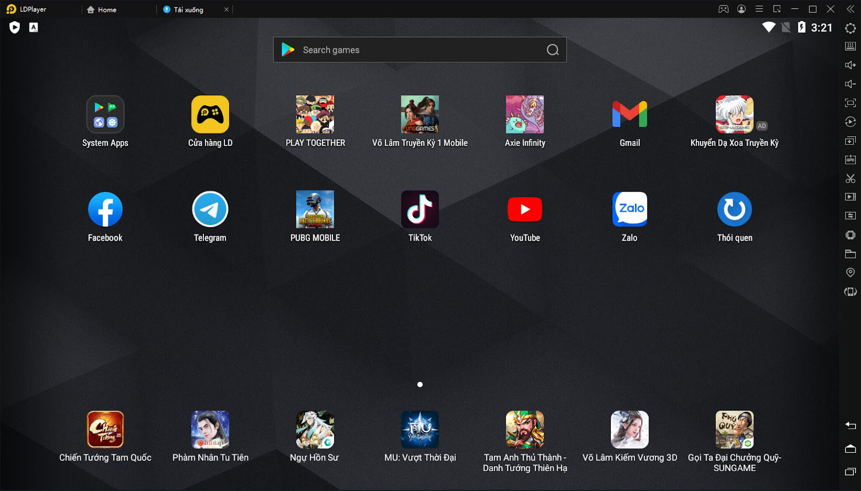Switch to the Home tab
Viewport: 861px width, 491px height.
tap(102, 9)
